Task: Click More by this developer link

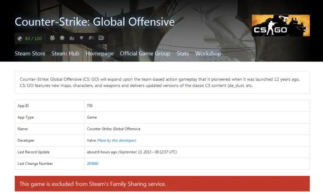Action: pyautogui.click(x=116, y=140)
